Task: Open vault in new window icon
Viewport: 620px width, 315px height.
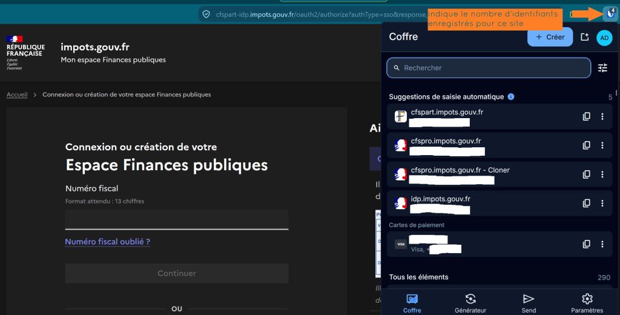Action: tap(584, 37)
